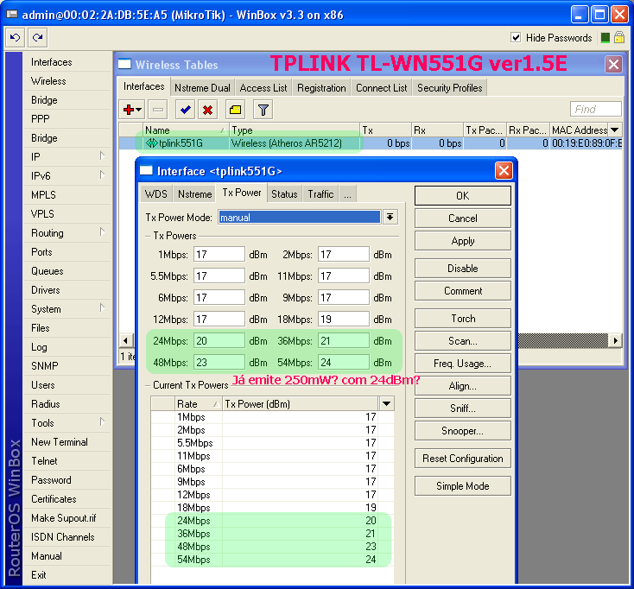Open the Nstreme Dual tab
This screenshot has width=634, height=589.
point(202,88)
